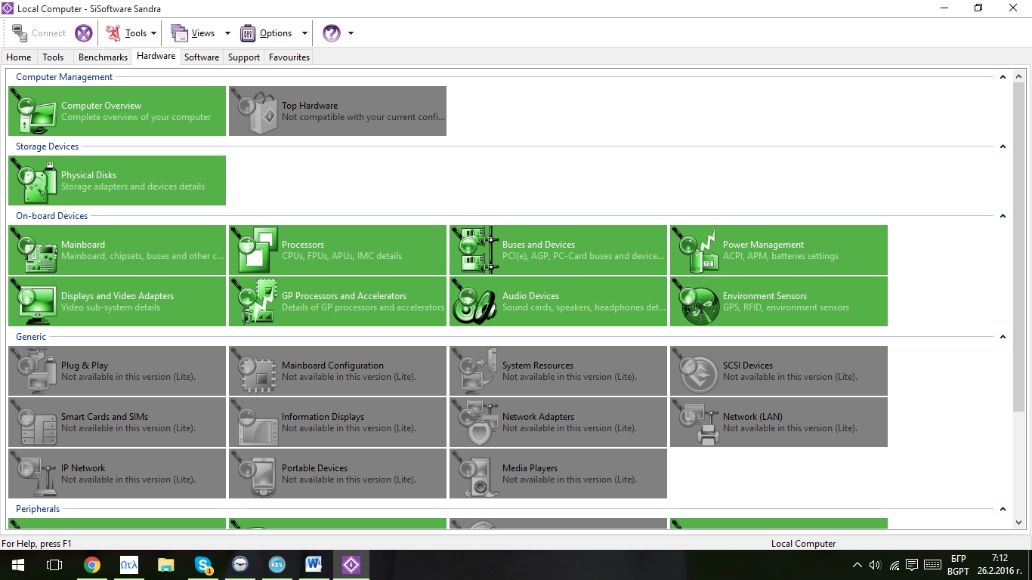Click the 'For Help, press F1' status text
Screen dimensions: 1032x580
pos(36,544)
